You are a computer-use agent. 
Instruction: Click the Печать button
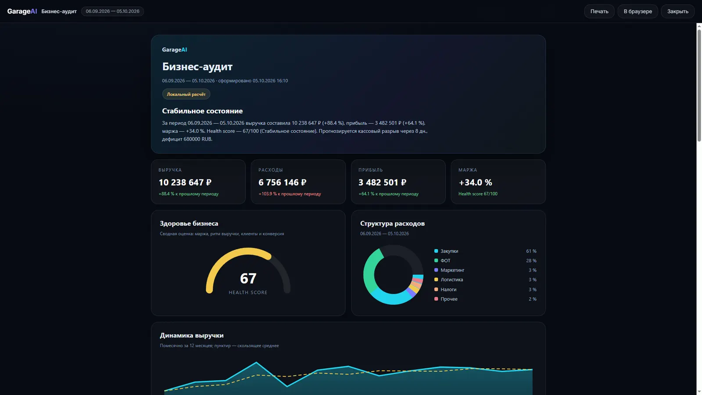pos(599,11)
